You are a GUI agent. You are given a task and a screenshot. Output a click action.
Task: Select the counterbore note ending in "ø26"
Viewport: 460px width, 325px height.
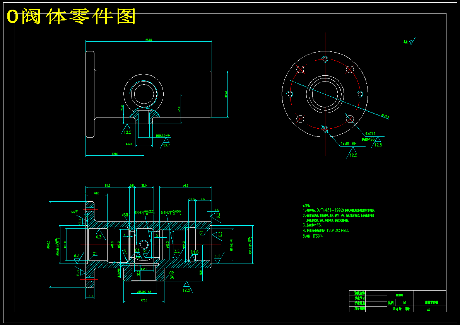click(368, 139)
